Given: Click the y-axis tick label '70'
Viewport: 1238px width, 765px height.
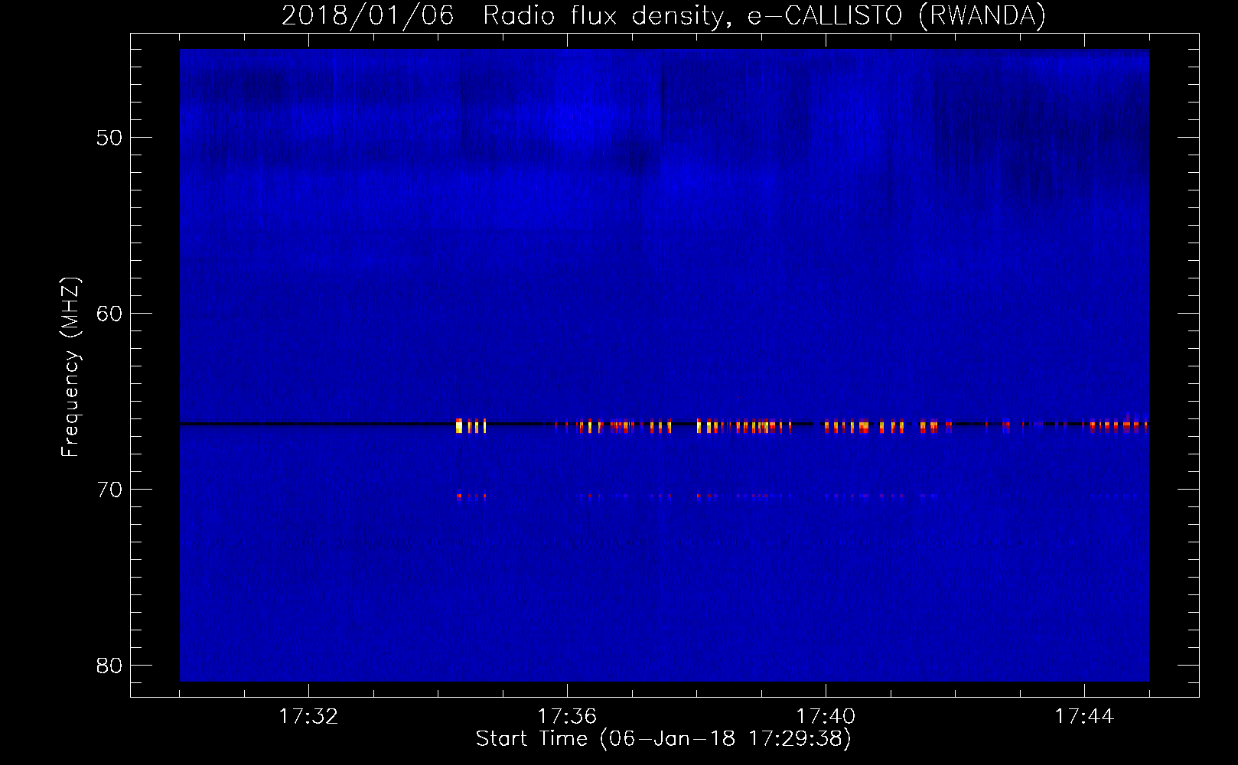Looking at the screenshot, I should coord(109,490).
